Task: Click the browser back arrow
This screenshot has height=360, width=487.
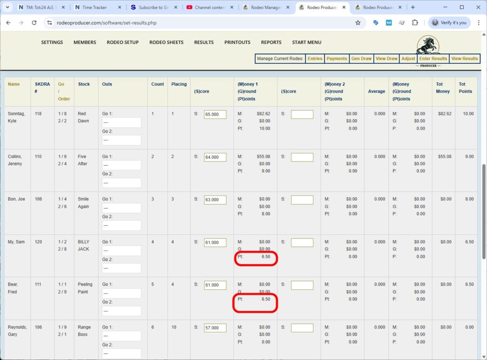Action: click(9, 22)
